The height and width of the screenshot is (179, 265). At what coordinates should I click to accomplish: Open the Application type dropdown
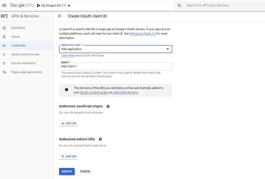(x=115, y=49)
